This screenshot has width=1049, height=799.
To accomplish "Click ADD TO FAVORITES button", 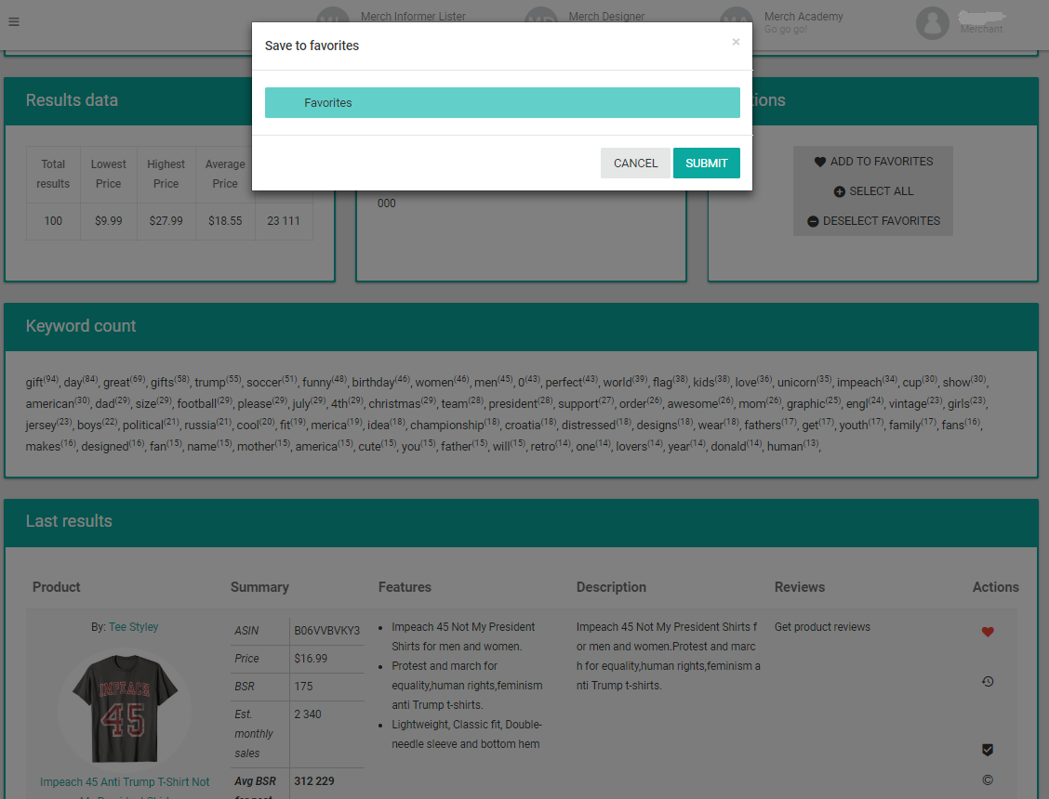I will (873, 161).
